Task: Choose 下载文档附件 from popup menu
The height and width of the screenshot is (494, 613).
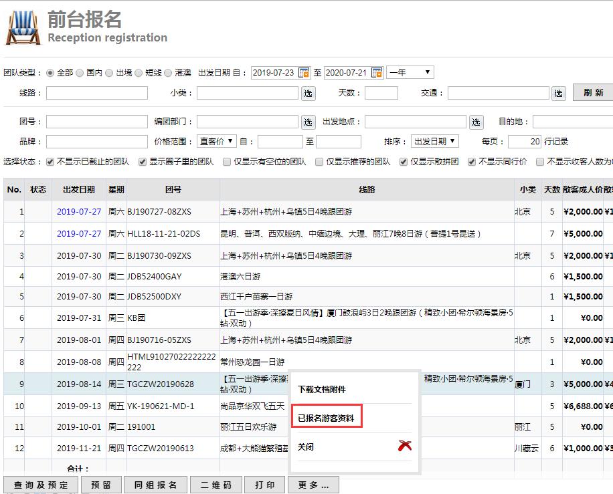Action: click(322, 389)
